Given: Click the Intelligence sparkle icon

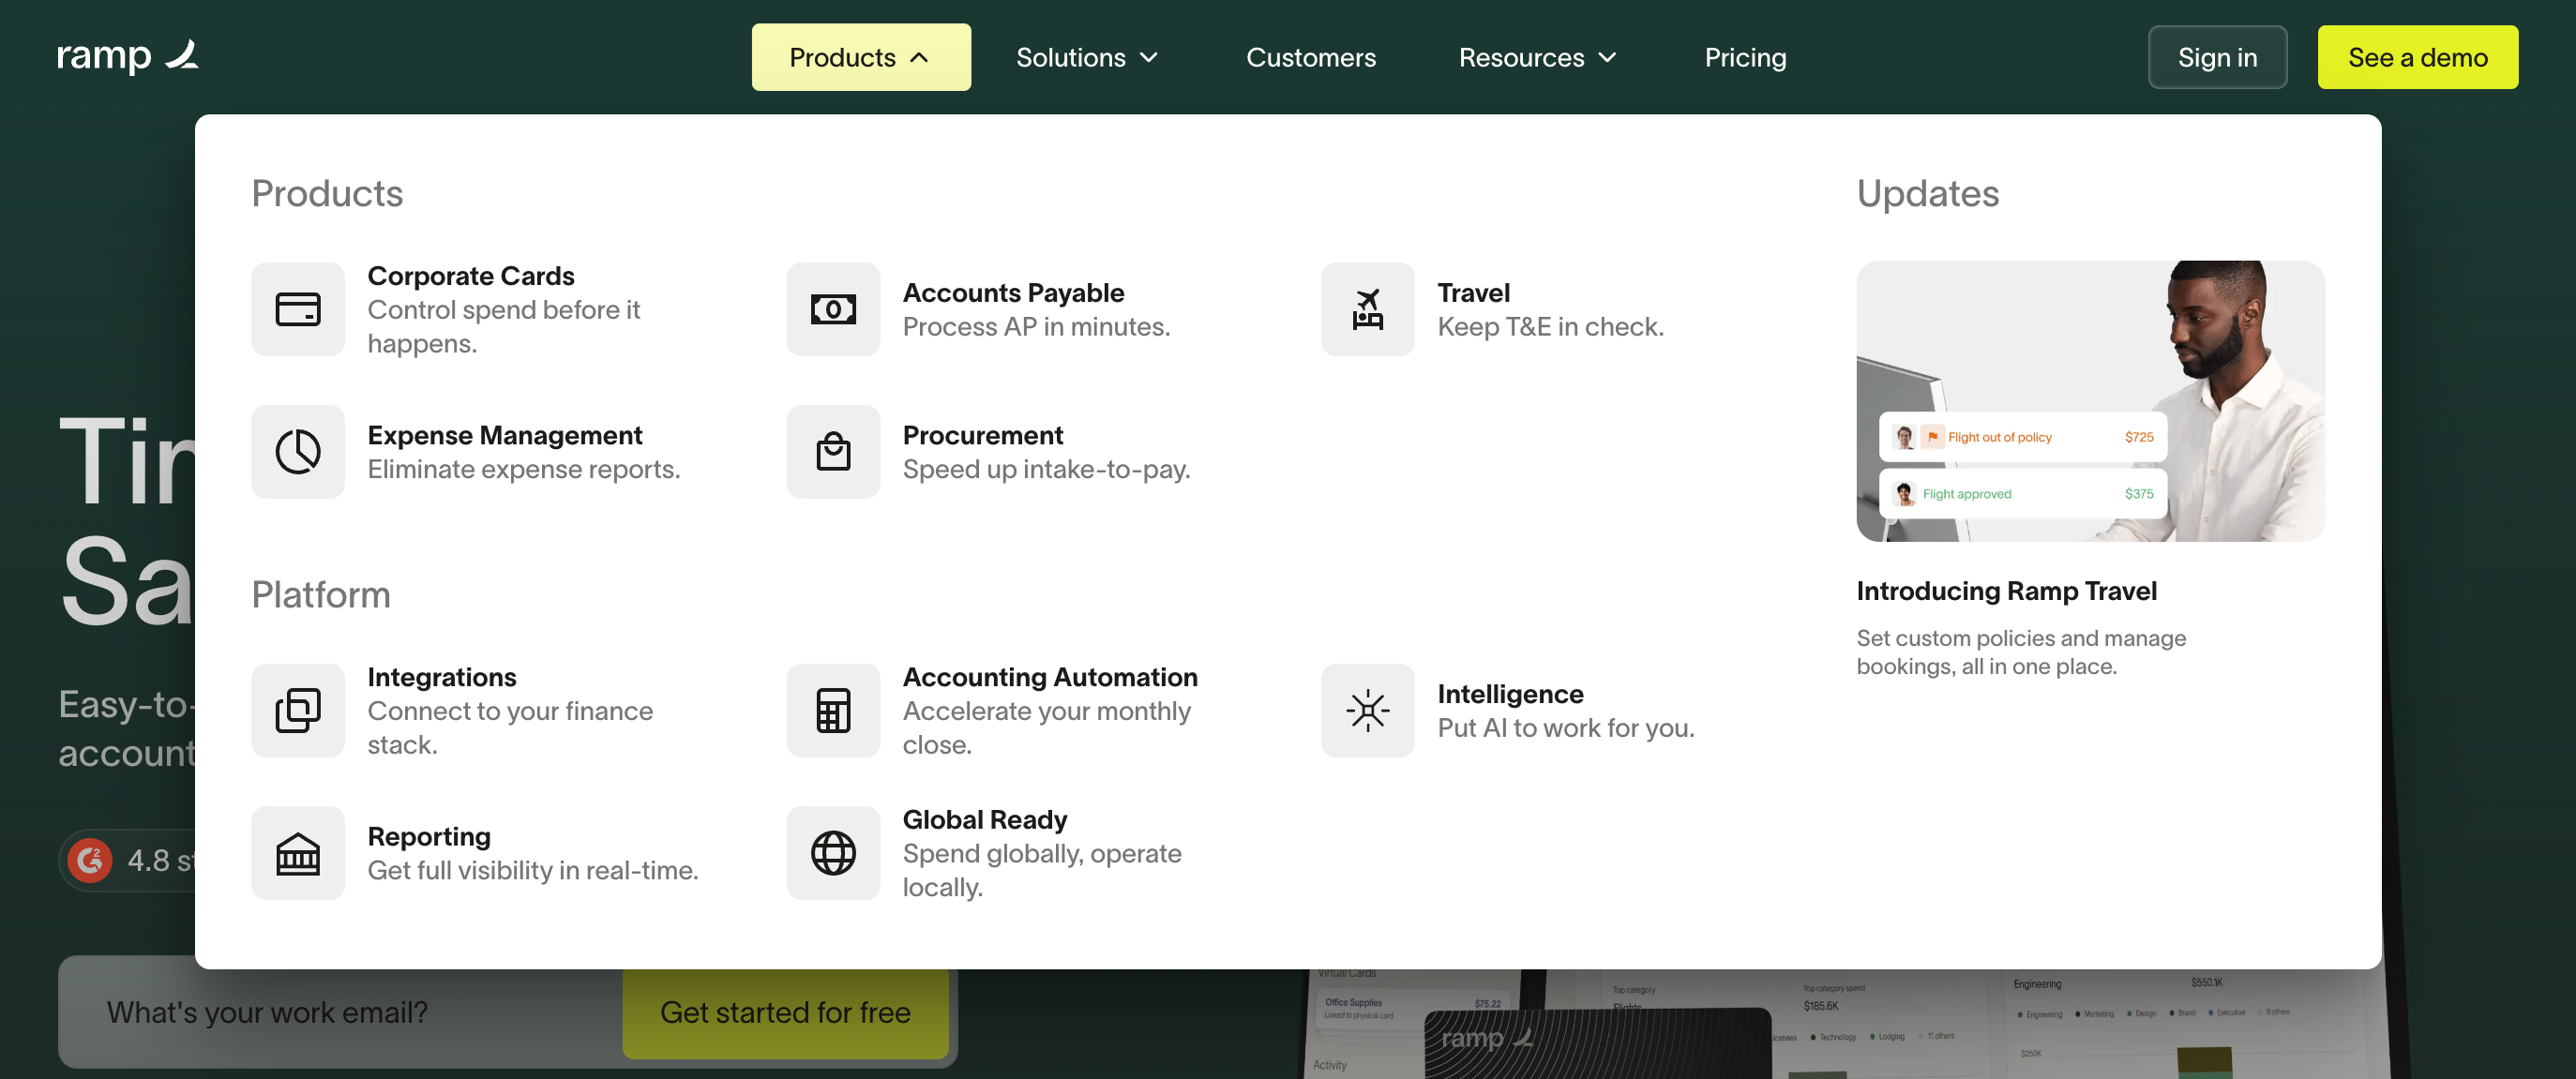Looking at the screenshot, I should click(x=1367, y=711).
